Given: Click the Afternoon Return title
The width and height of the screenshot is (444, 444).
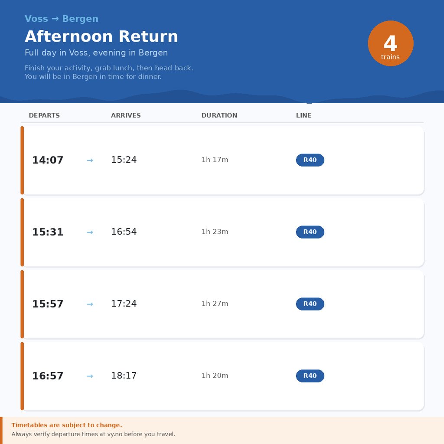Looking at the screenshot, I should [x=101, y=36].
